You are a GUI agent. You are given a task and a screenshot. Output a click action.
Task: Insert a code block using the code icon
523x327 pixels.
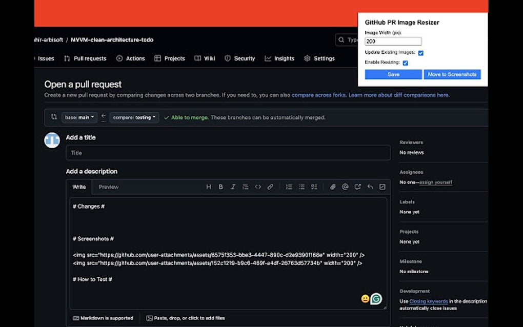click(258, 187)
